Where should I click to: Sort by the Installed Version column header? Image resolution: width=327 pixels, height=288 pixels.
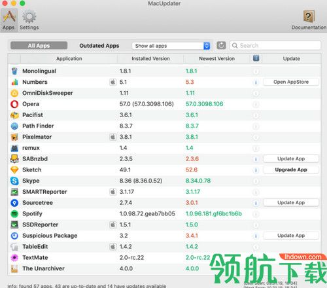click(x=150, y=58)
